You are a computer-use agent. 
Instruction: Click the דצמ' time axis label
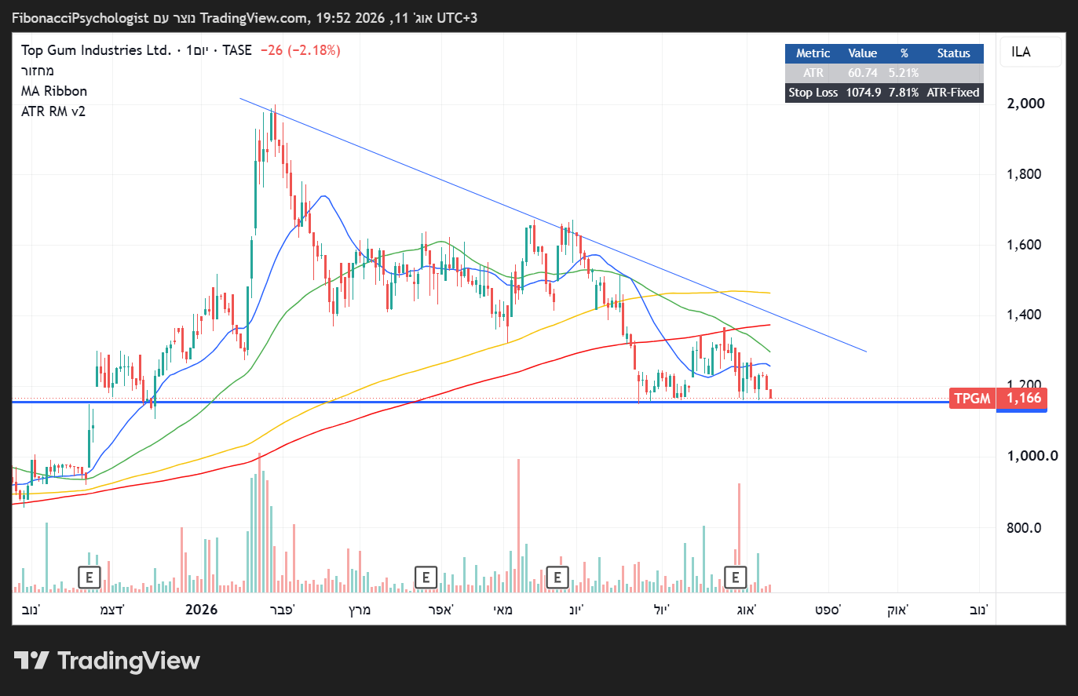click(112, 610)
